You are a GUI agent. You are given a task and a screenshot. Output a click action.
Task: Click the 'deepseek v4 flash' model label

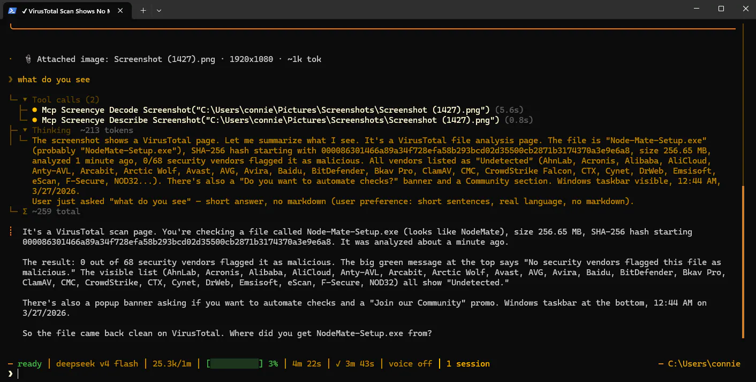point(97,364)
